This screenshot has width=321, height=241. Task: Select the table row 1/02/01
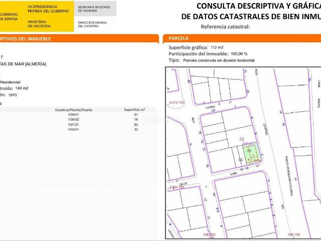coord(73,130)
